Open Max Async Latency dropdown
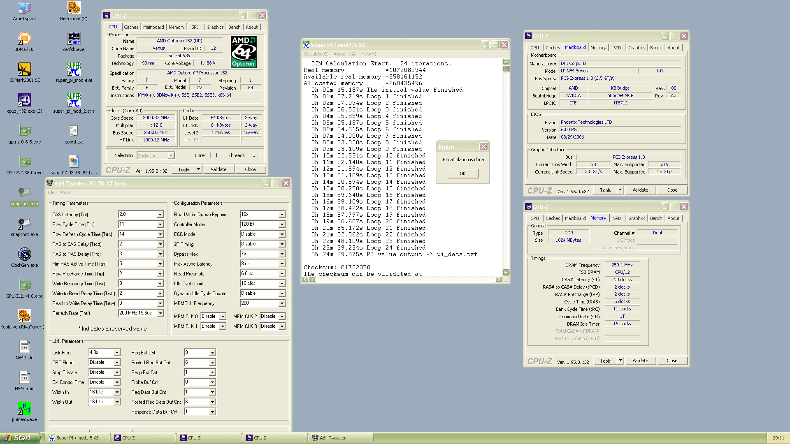 282,264
